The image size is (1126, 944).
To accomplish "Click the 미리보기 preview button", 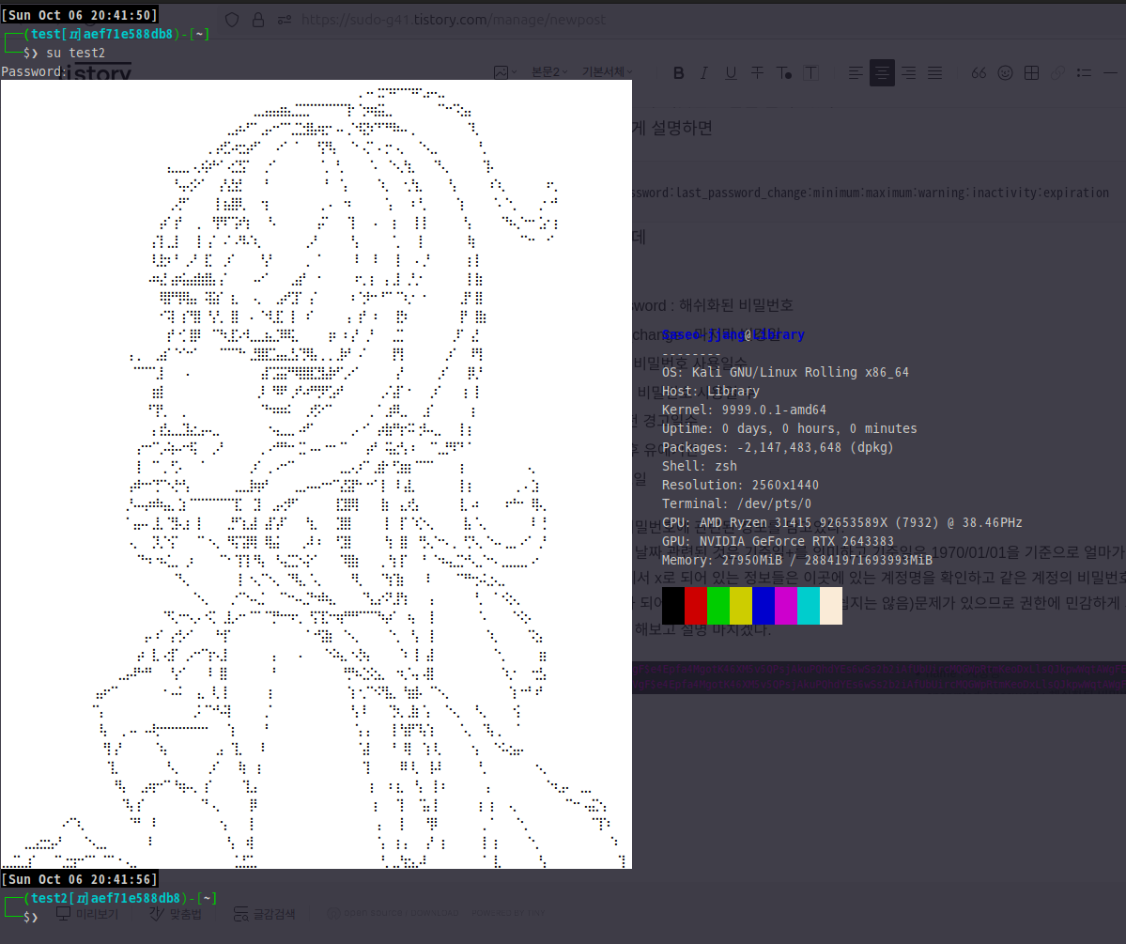I will 87,914.
